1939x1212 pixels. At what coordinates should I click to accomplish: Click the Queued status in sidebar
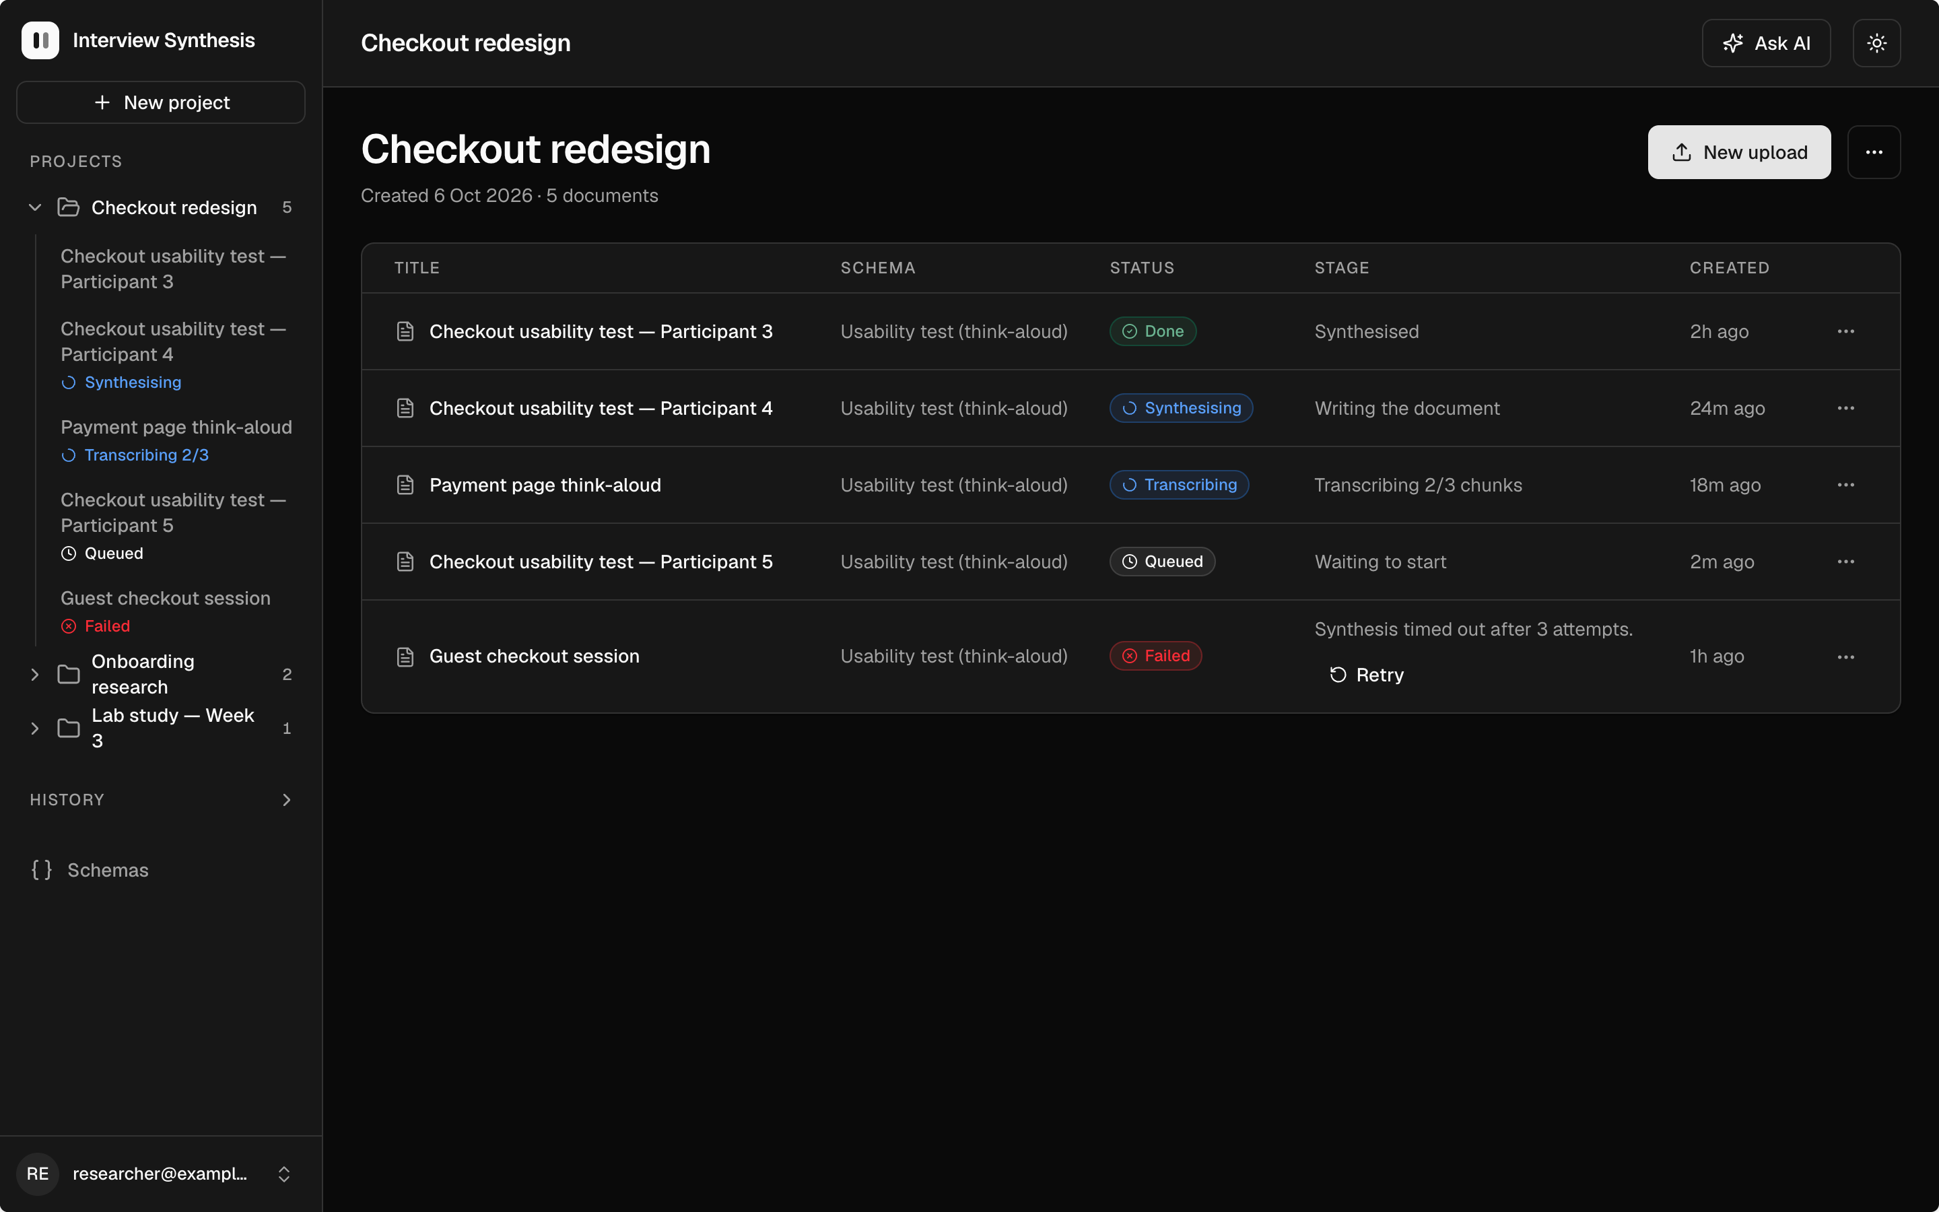[x=102, y=553]
